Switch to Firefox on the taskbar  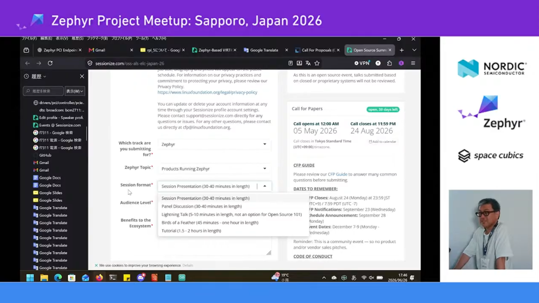pyautogui.click(x=99, y=278)
